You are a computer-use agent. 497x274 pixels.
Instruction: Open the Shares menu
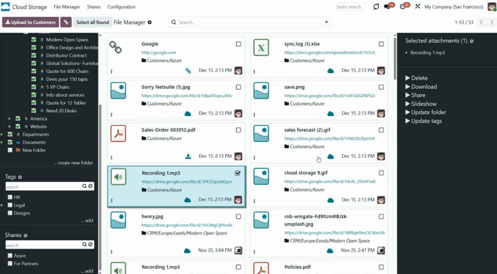point(94,7)
